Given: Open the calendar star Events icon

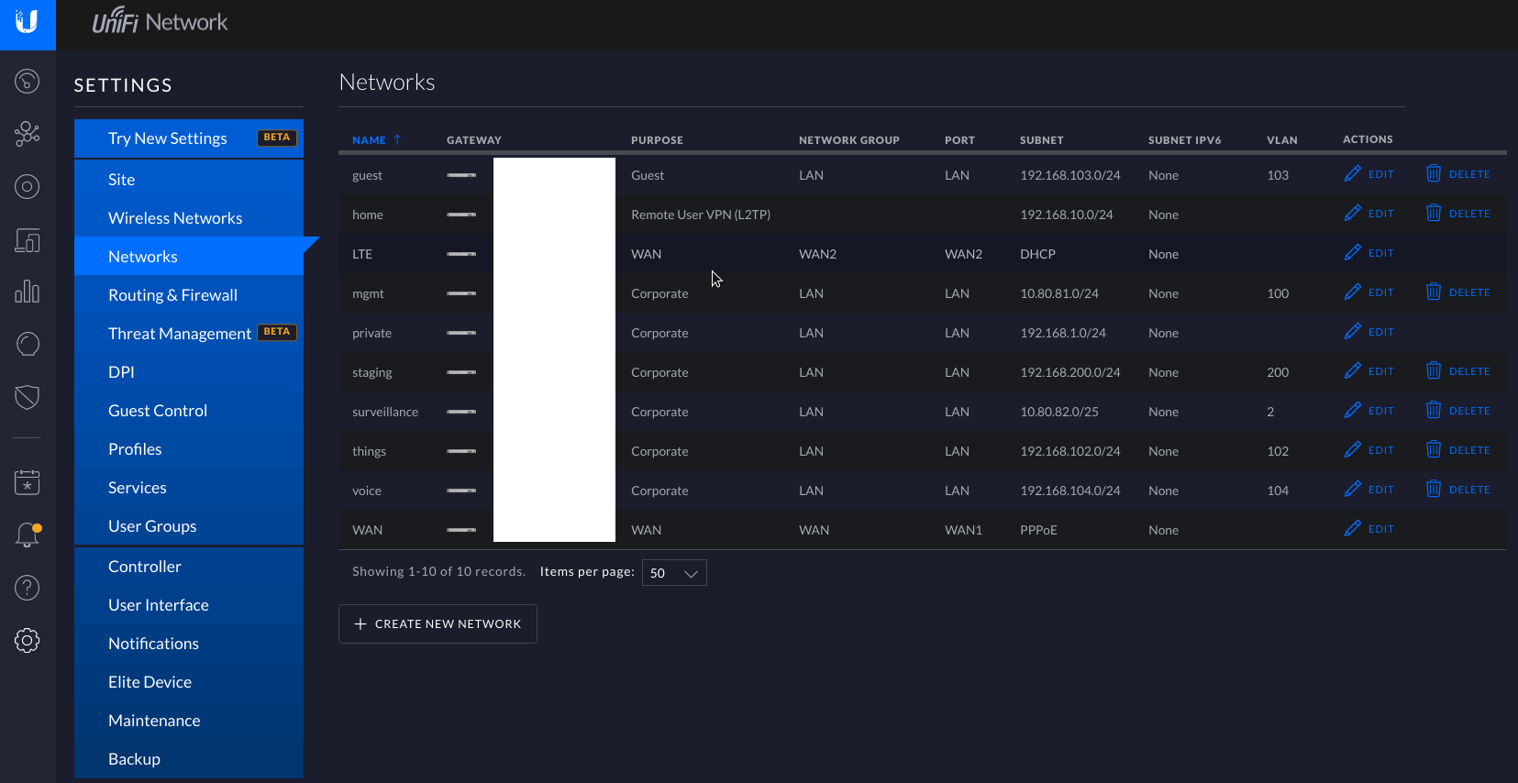Looking at the screenshot, I should click(x=28, y=482).
